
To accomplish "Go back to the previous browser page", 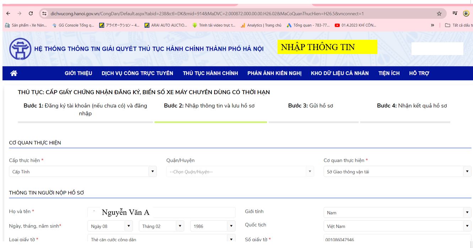I will tap(8, 14).
